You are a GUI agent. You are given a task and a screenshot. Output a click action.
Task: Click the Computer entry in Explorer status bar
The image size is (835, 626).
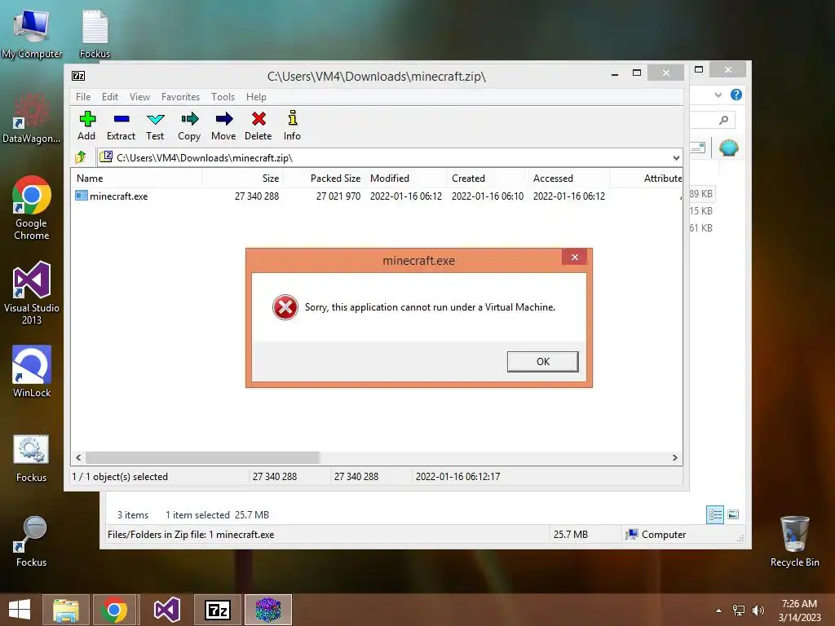coord(656,535)
